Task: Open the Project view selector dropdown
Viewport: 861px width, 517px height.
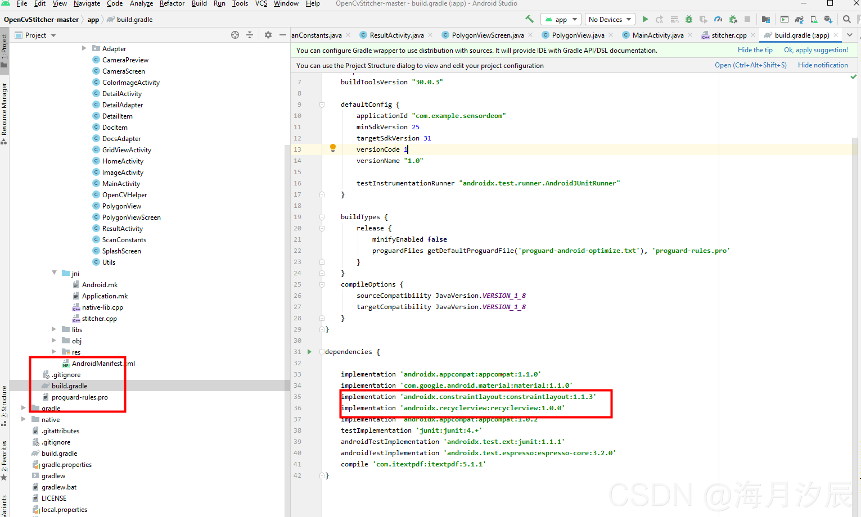Action: 35,35
